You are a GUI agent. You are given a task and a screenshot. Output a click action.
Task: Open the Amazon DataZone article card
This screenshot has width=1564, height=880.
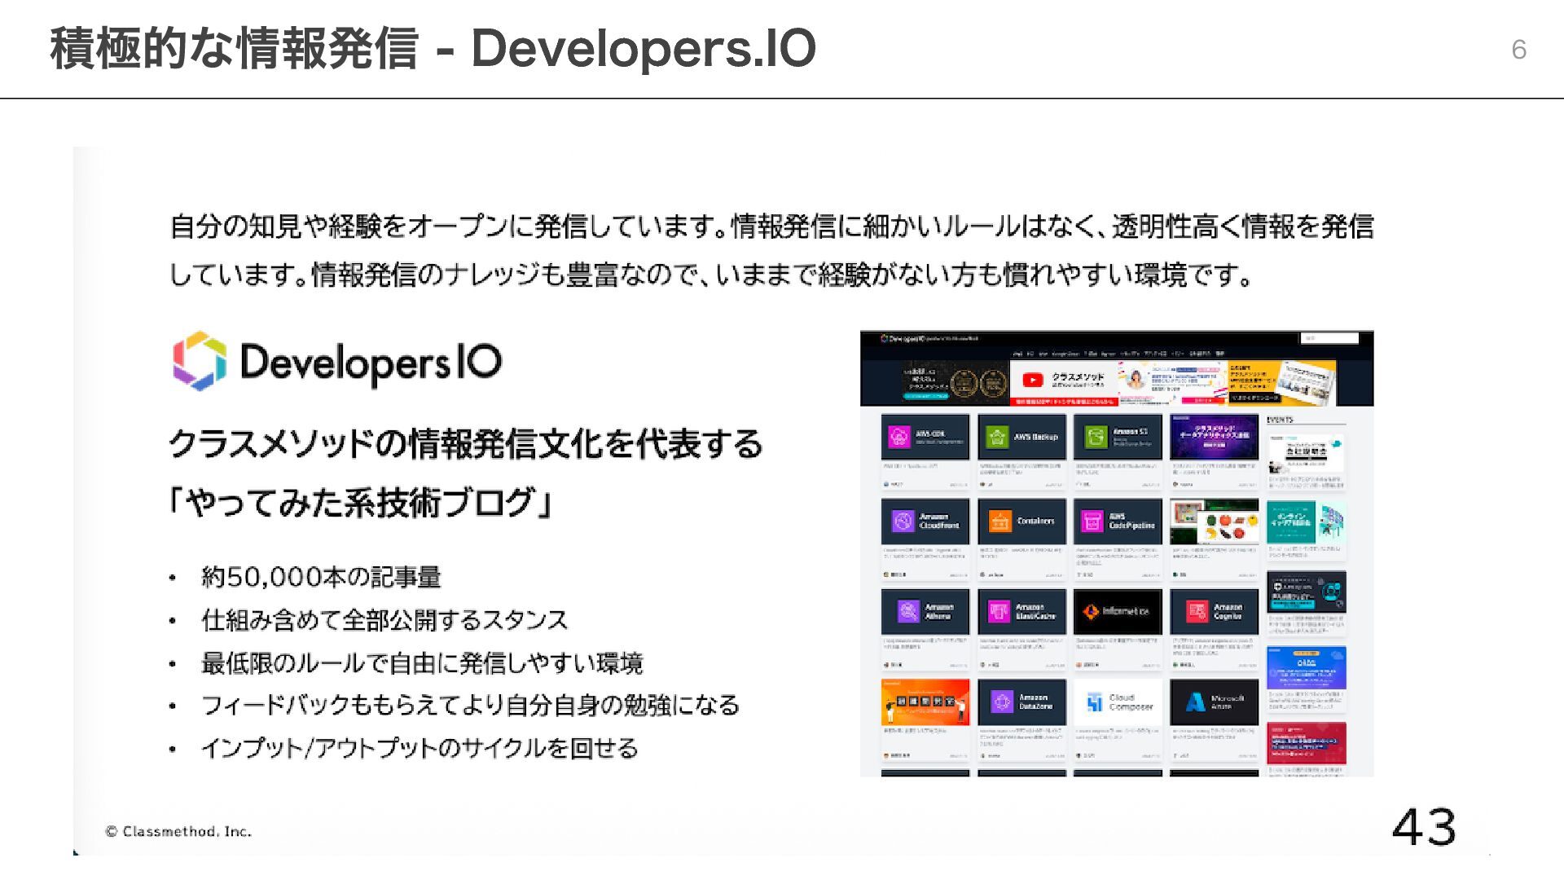click(x=1021, y=702)
